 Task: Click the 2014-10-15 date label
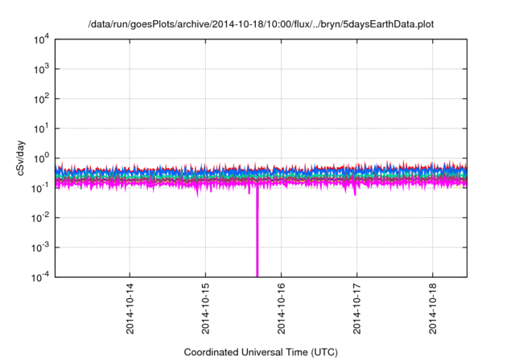206,309
